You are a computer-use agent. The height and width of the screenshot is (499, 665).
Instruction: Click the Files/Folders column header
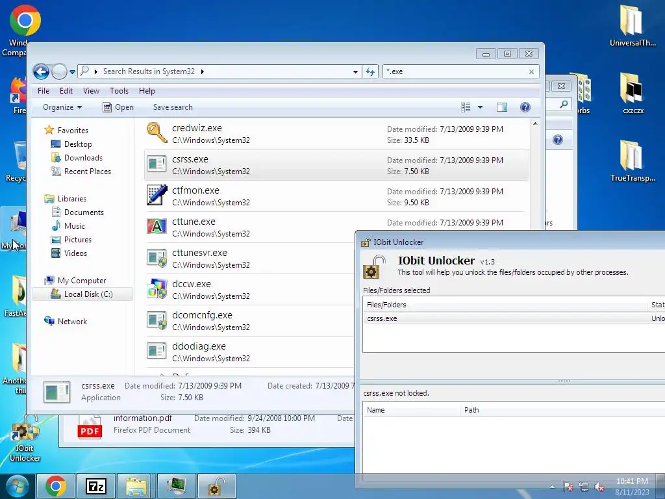coord(505,305)
